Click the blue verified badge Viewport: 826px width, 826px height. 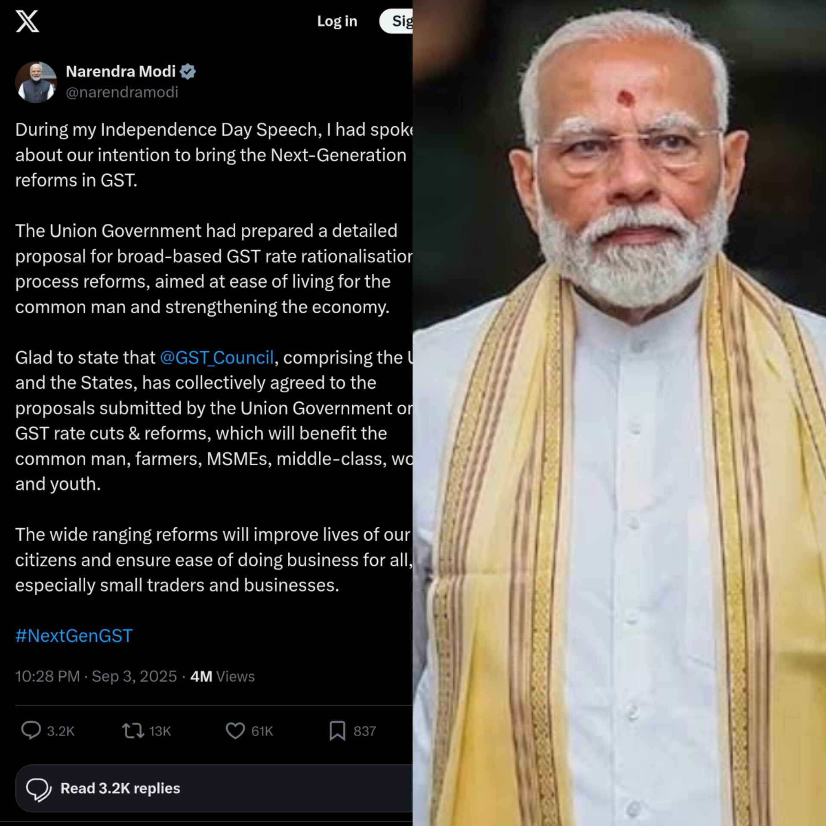tap(188, 71)
